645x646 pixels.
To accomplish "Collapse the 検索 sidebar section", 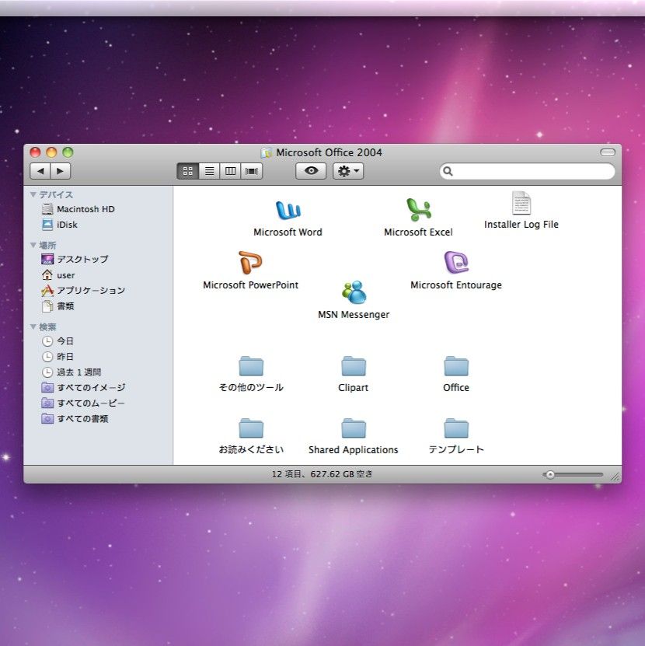I will coord(33,326).
